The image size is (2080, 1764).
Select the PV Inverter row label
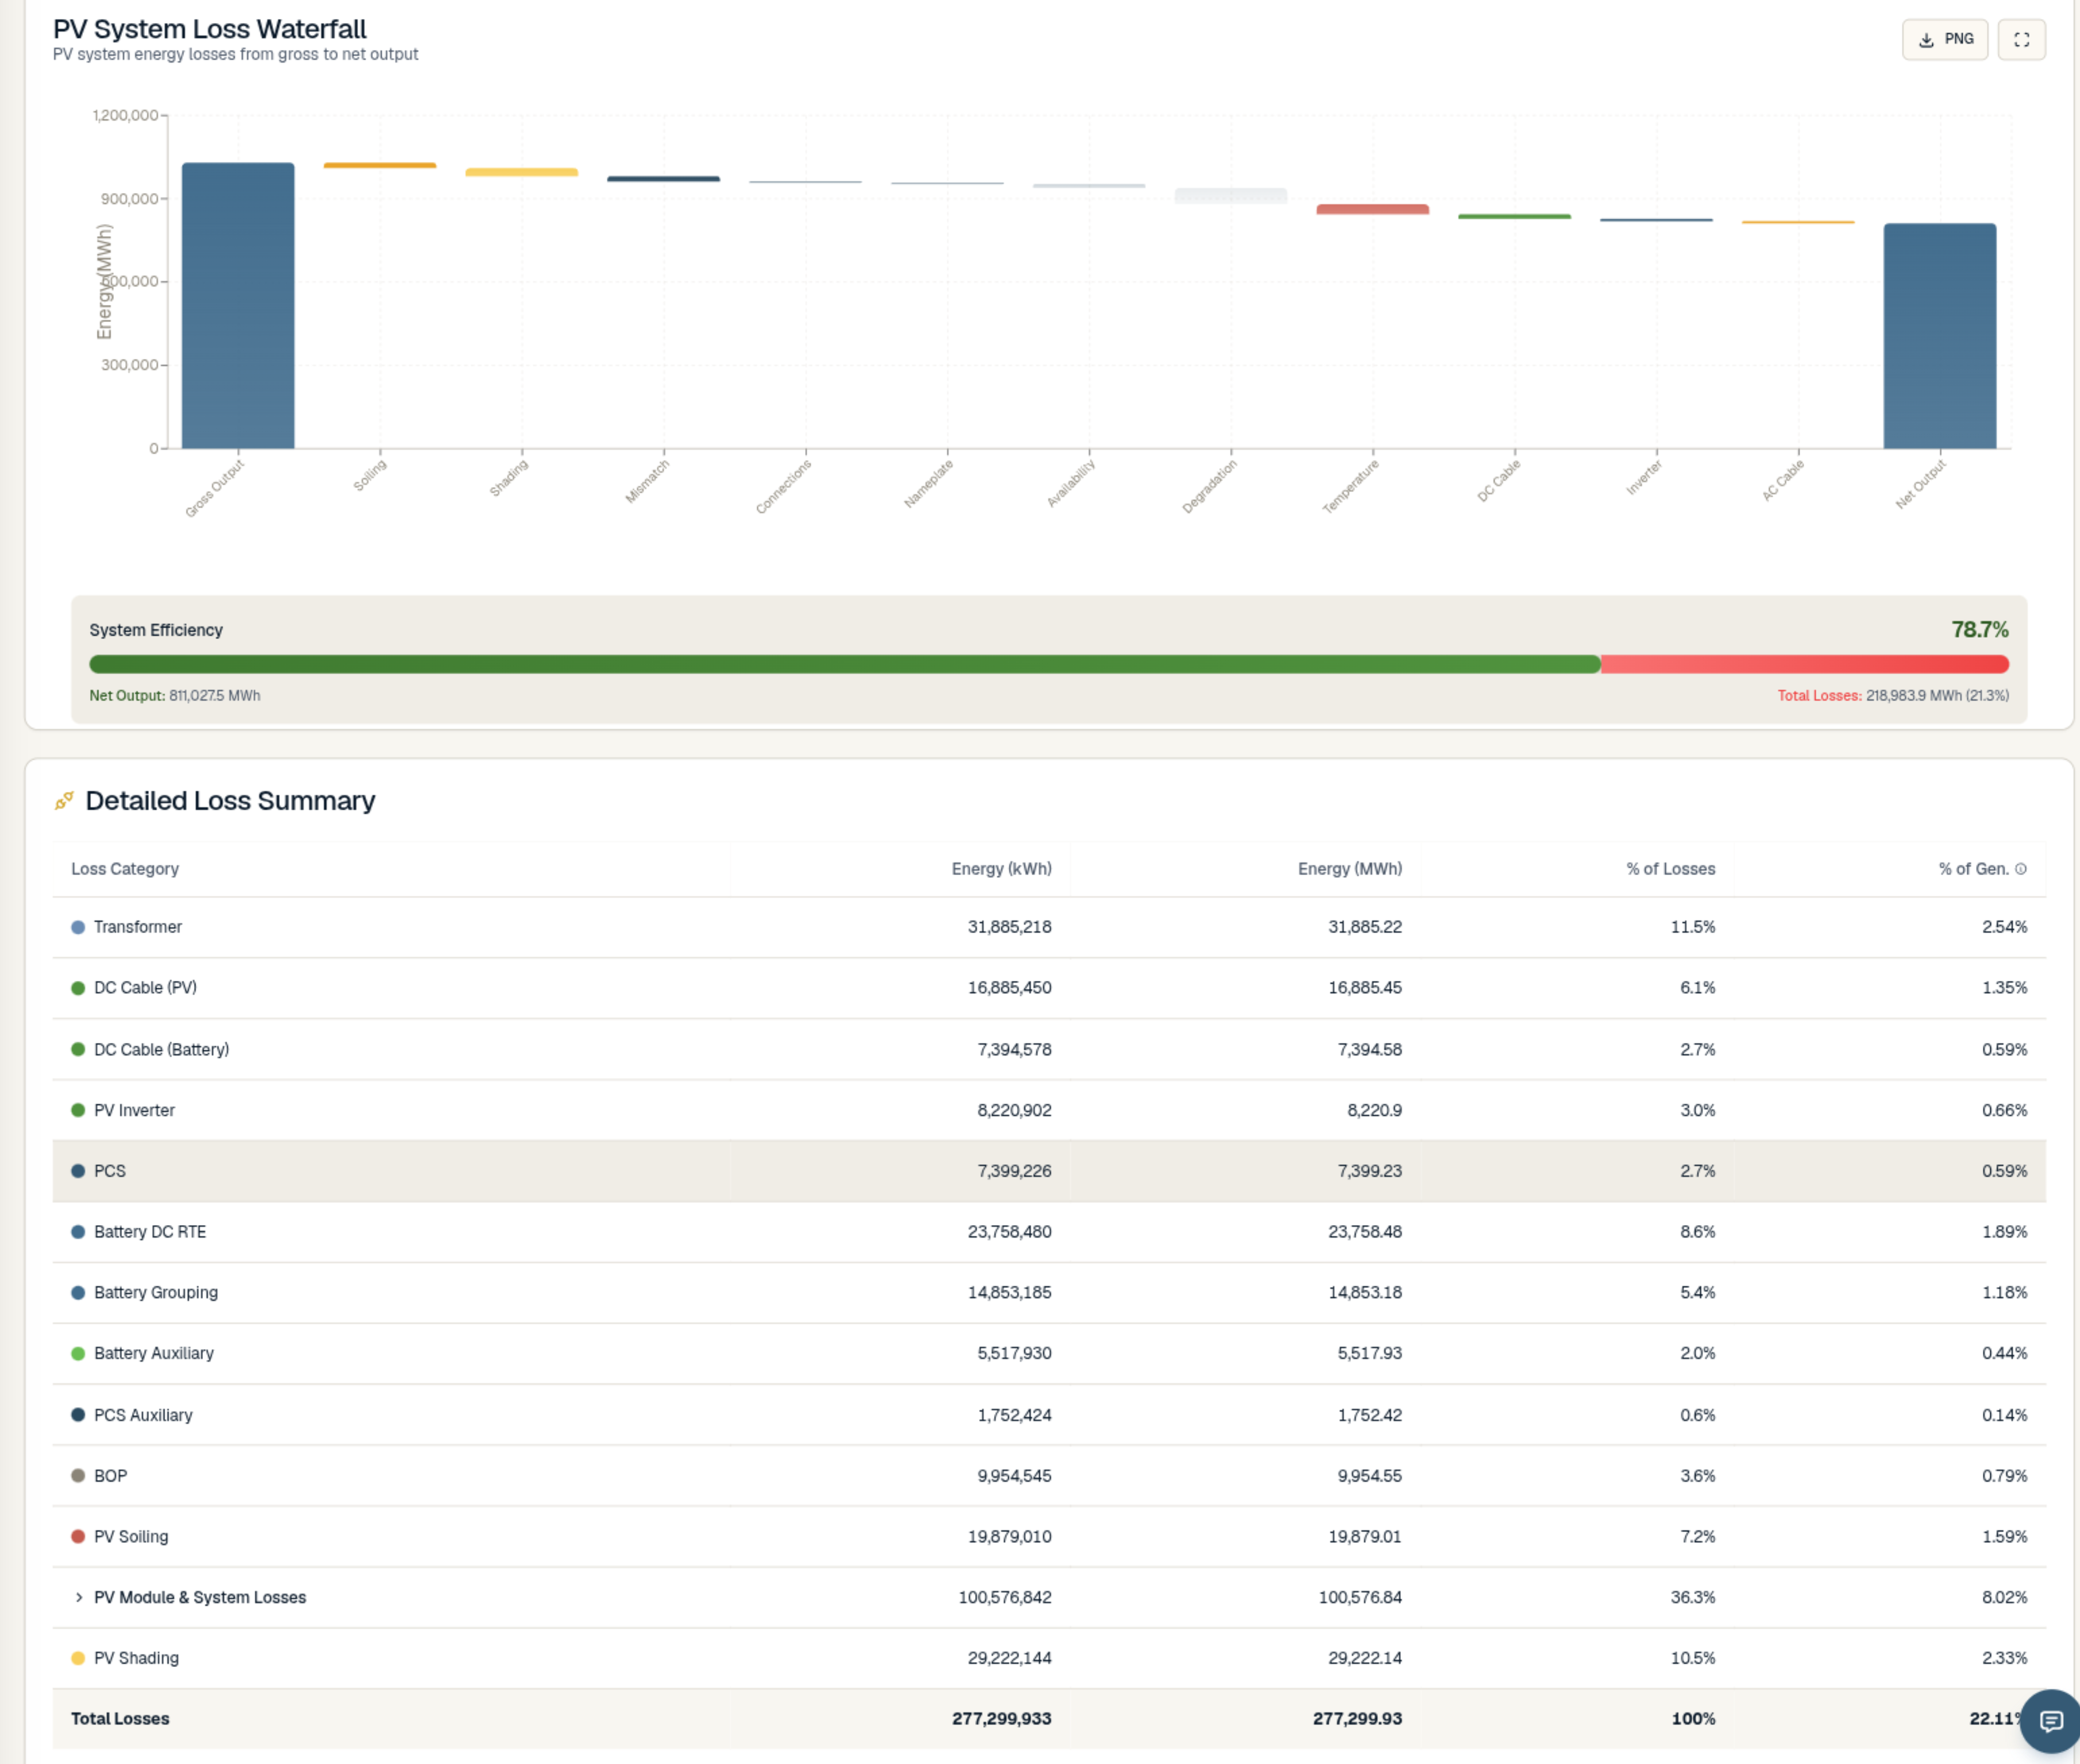click(134, 1110)
